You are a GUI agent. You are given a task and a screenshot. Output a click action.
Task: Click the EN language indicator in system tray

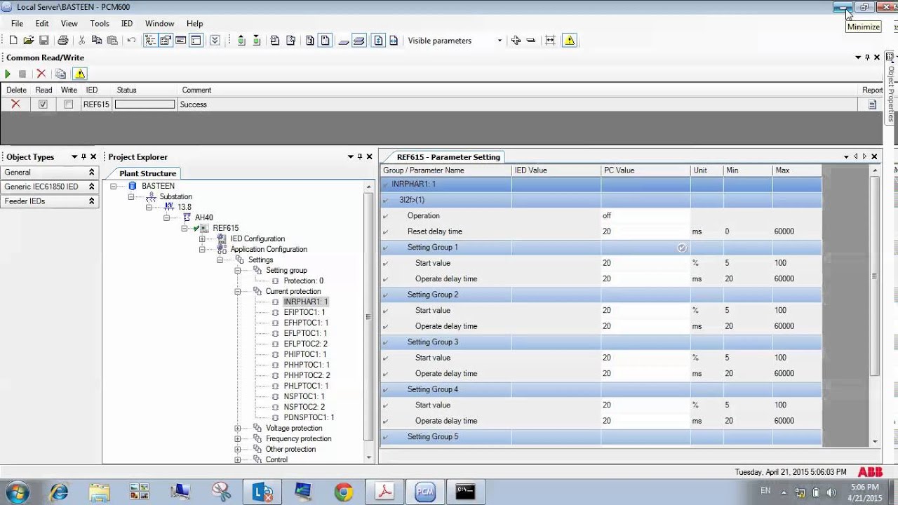[765, 491]
